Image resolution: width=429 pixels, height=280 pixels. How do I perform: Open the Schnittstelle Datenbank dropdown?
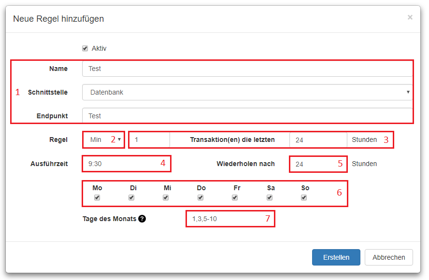coord(247,92)
